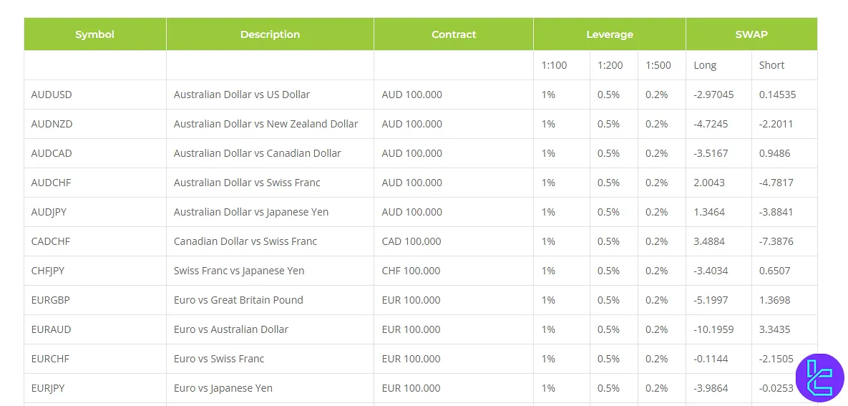Select the AUDNZD symbol cell

point(52,124)
